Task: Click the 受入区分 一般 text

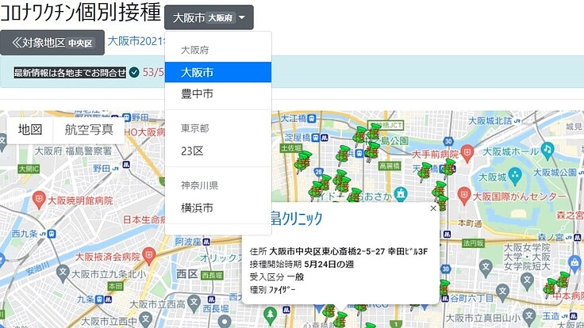Action: (277, 277)
